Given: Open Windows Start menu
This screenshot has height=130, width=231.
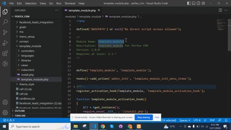Looking at the screenshot, I should [4, 126].
